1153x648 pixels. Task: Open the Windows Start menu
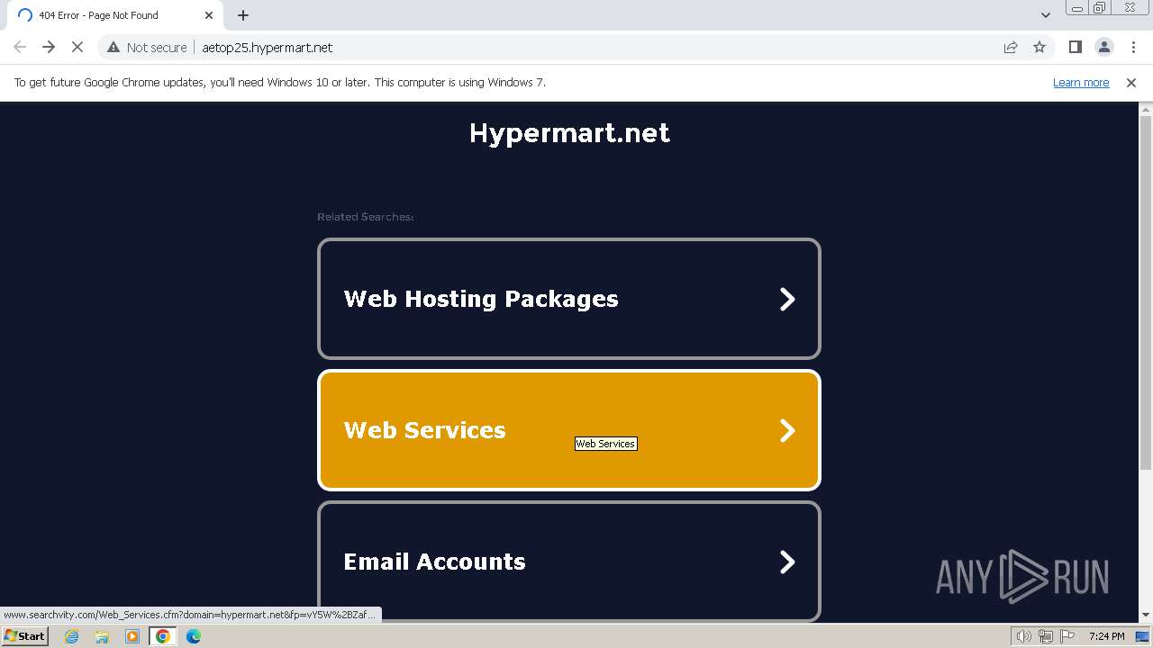25,636
